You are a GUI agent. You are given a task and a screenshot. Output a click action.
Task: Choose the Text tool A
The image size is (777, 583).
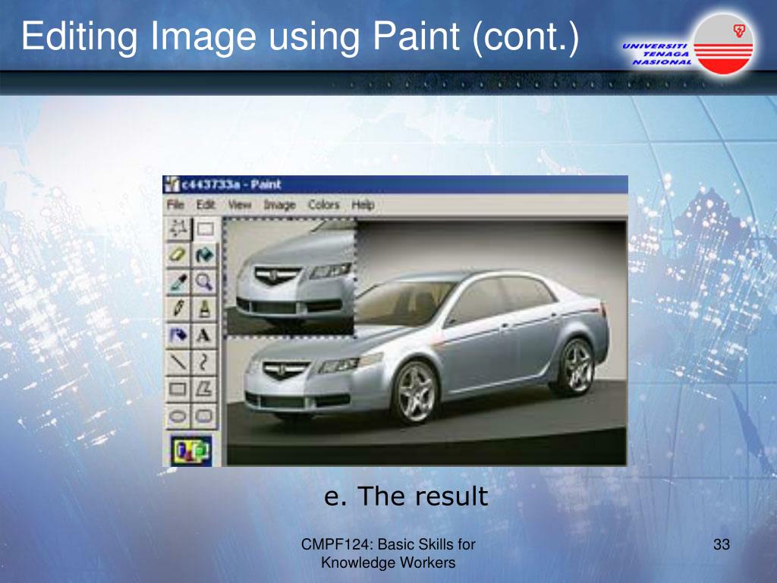point(205,336)
